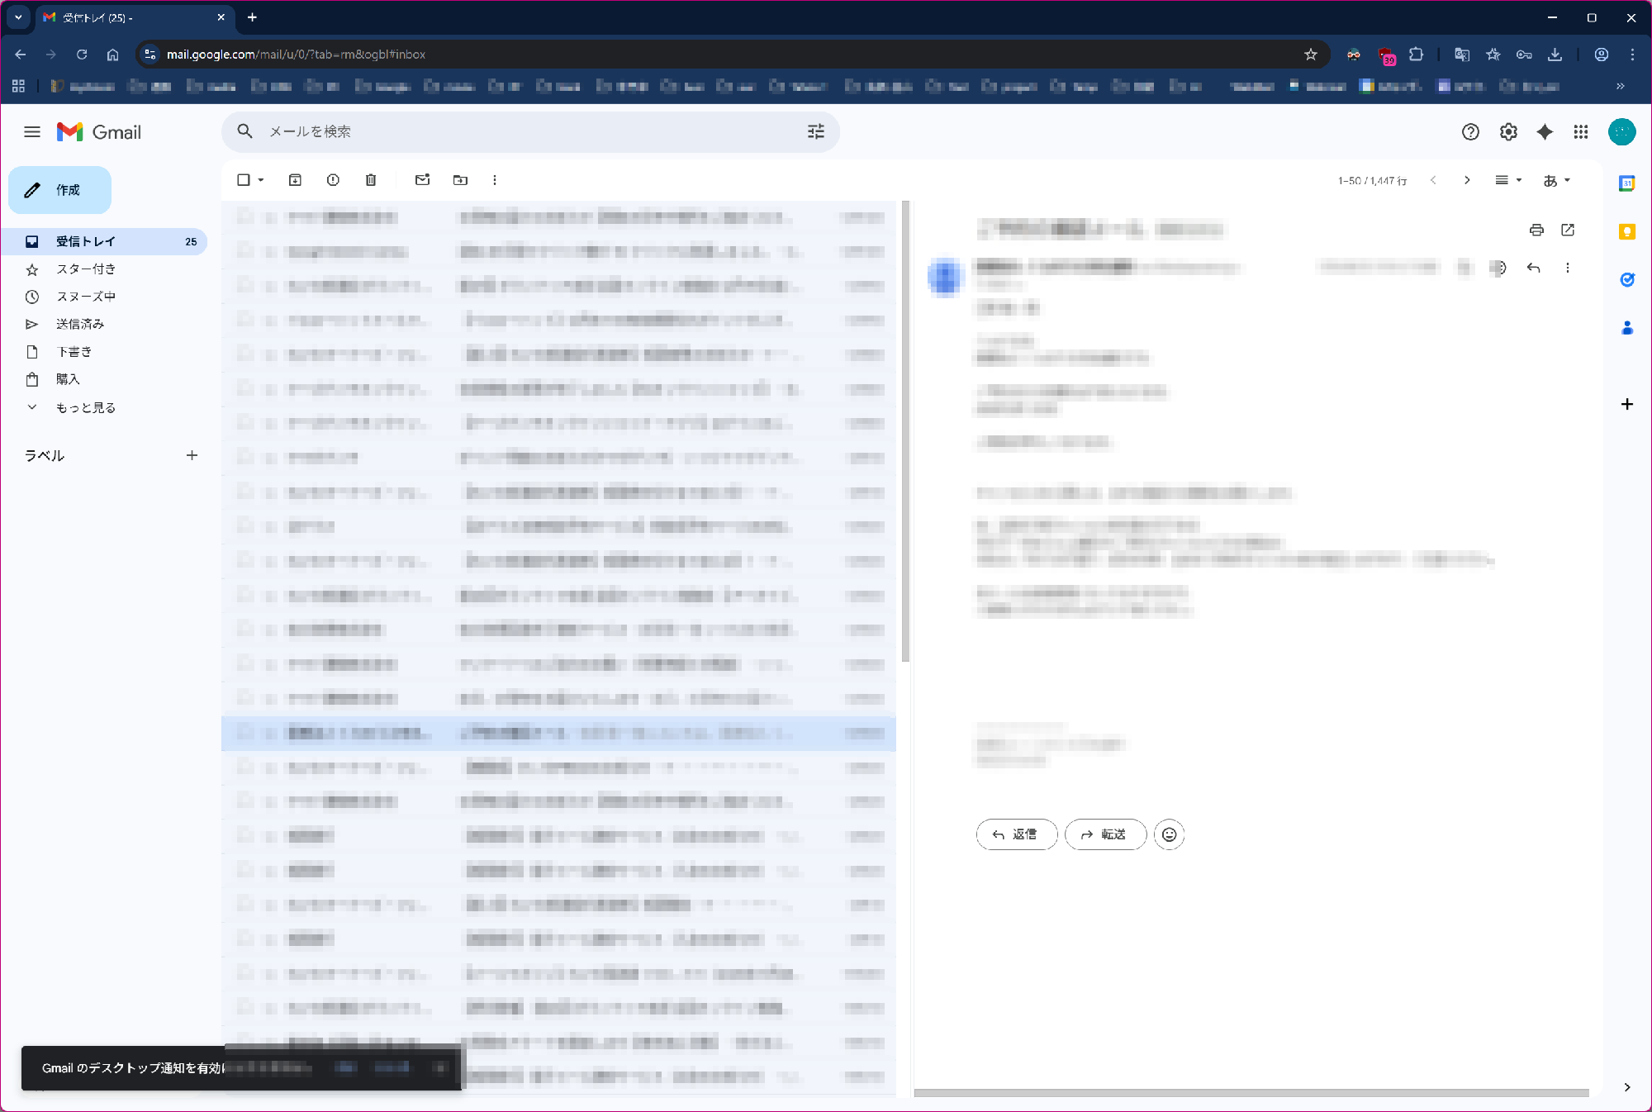Image resolution: width=1652 pixels, height=1112 pixels.
Task: Tick the checkbox on highlighted email row
Action: click(244, 732)
